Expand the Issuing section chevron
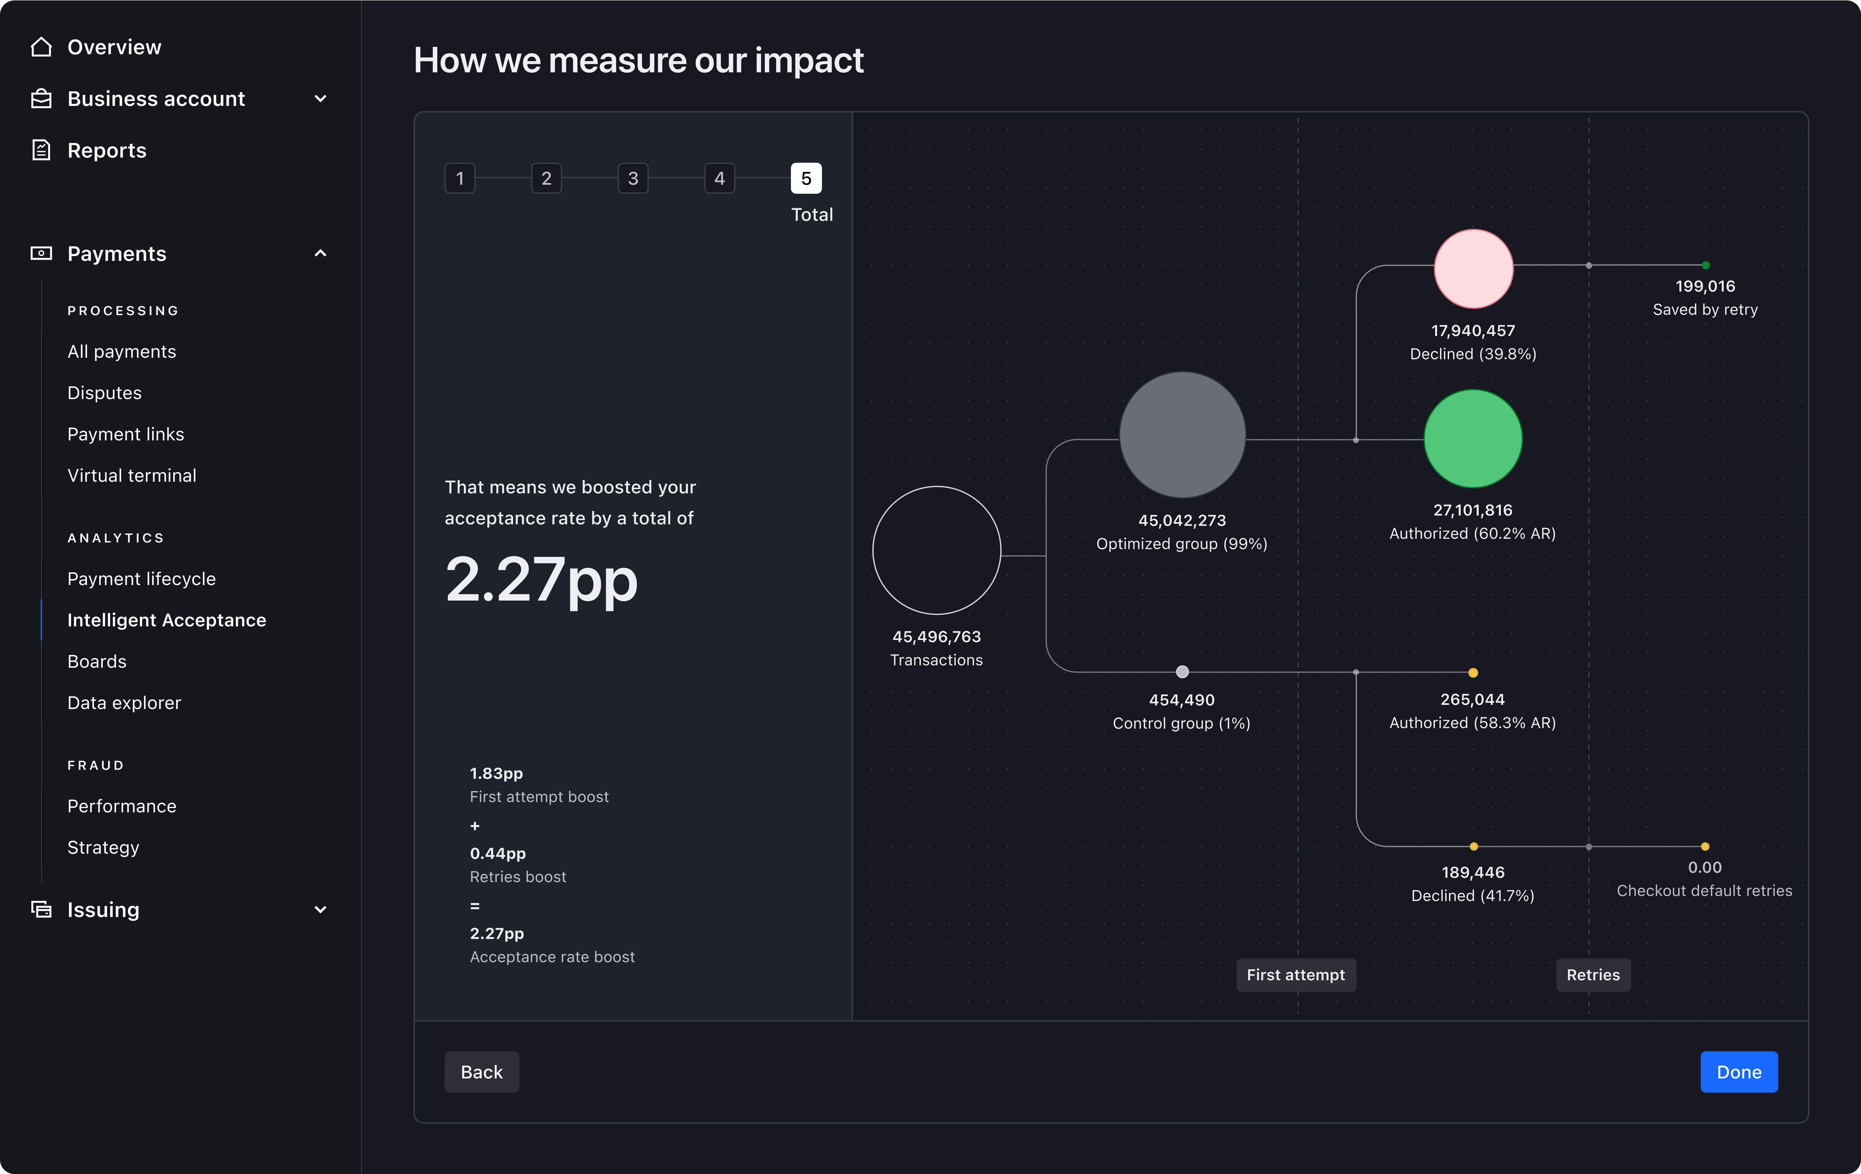Viewport: 1861px width, 1174px height. coord(321,910)
